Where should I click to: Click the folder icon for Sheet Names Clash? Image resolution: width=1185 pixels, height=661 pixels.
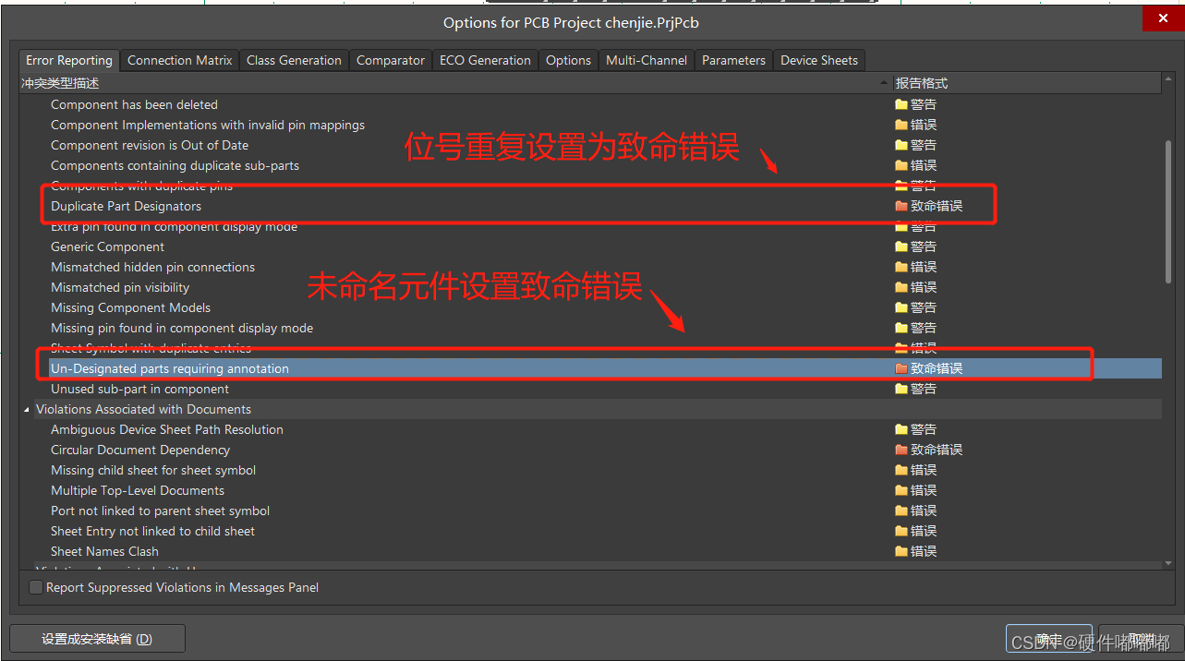point(901,551)
